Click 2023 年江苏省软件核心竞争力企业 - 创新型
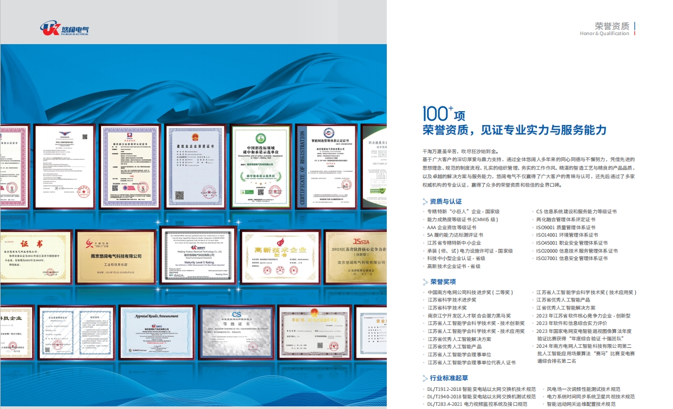The height and width of the screenshot is (409, 673). click(583, 315)
